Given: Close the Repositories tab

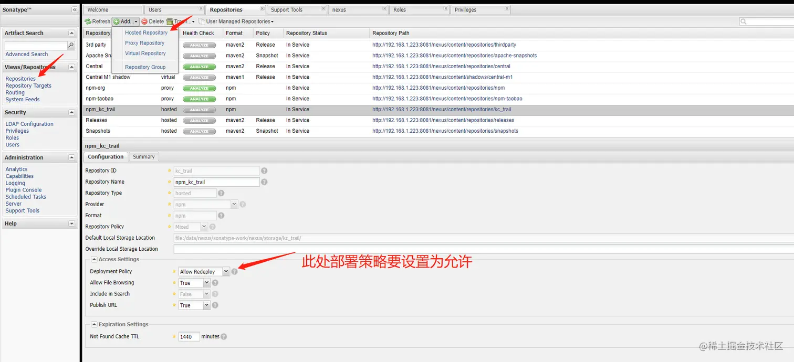Looking at the screenshot, I should pyautogui.click(x=262, y=9).
